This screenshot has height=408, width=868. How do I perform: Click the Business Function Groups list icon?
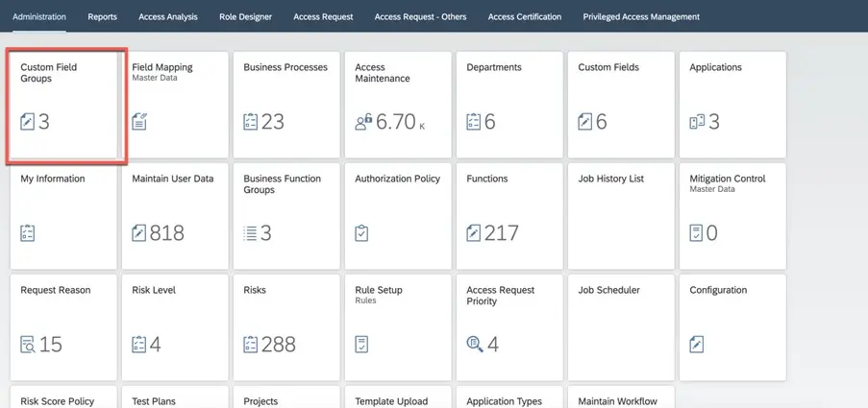pyautogui.click(x=251, y=233)
